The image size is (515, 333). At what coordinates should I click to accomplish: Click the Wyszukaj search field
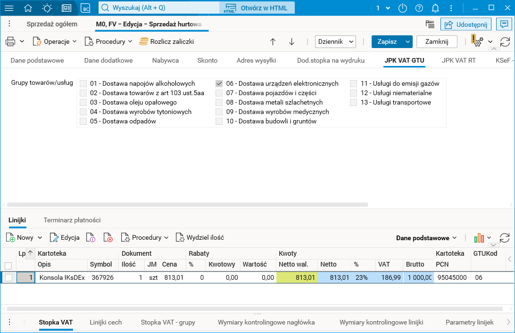159,8
